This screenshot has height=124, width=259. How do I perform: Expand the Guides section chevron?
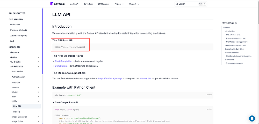pyautogui.click(x=38, y=57)
